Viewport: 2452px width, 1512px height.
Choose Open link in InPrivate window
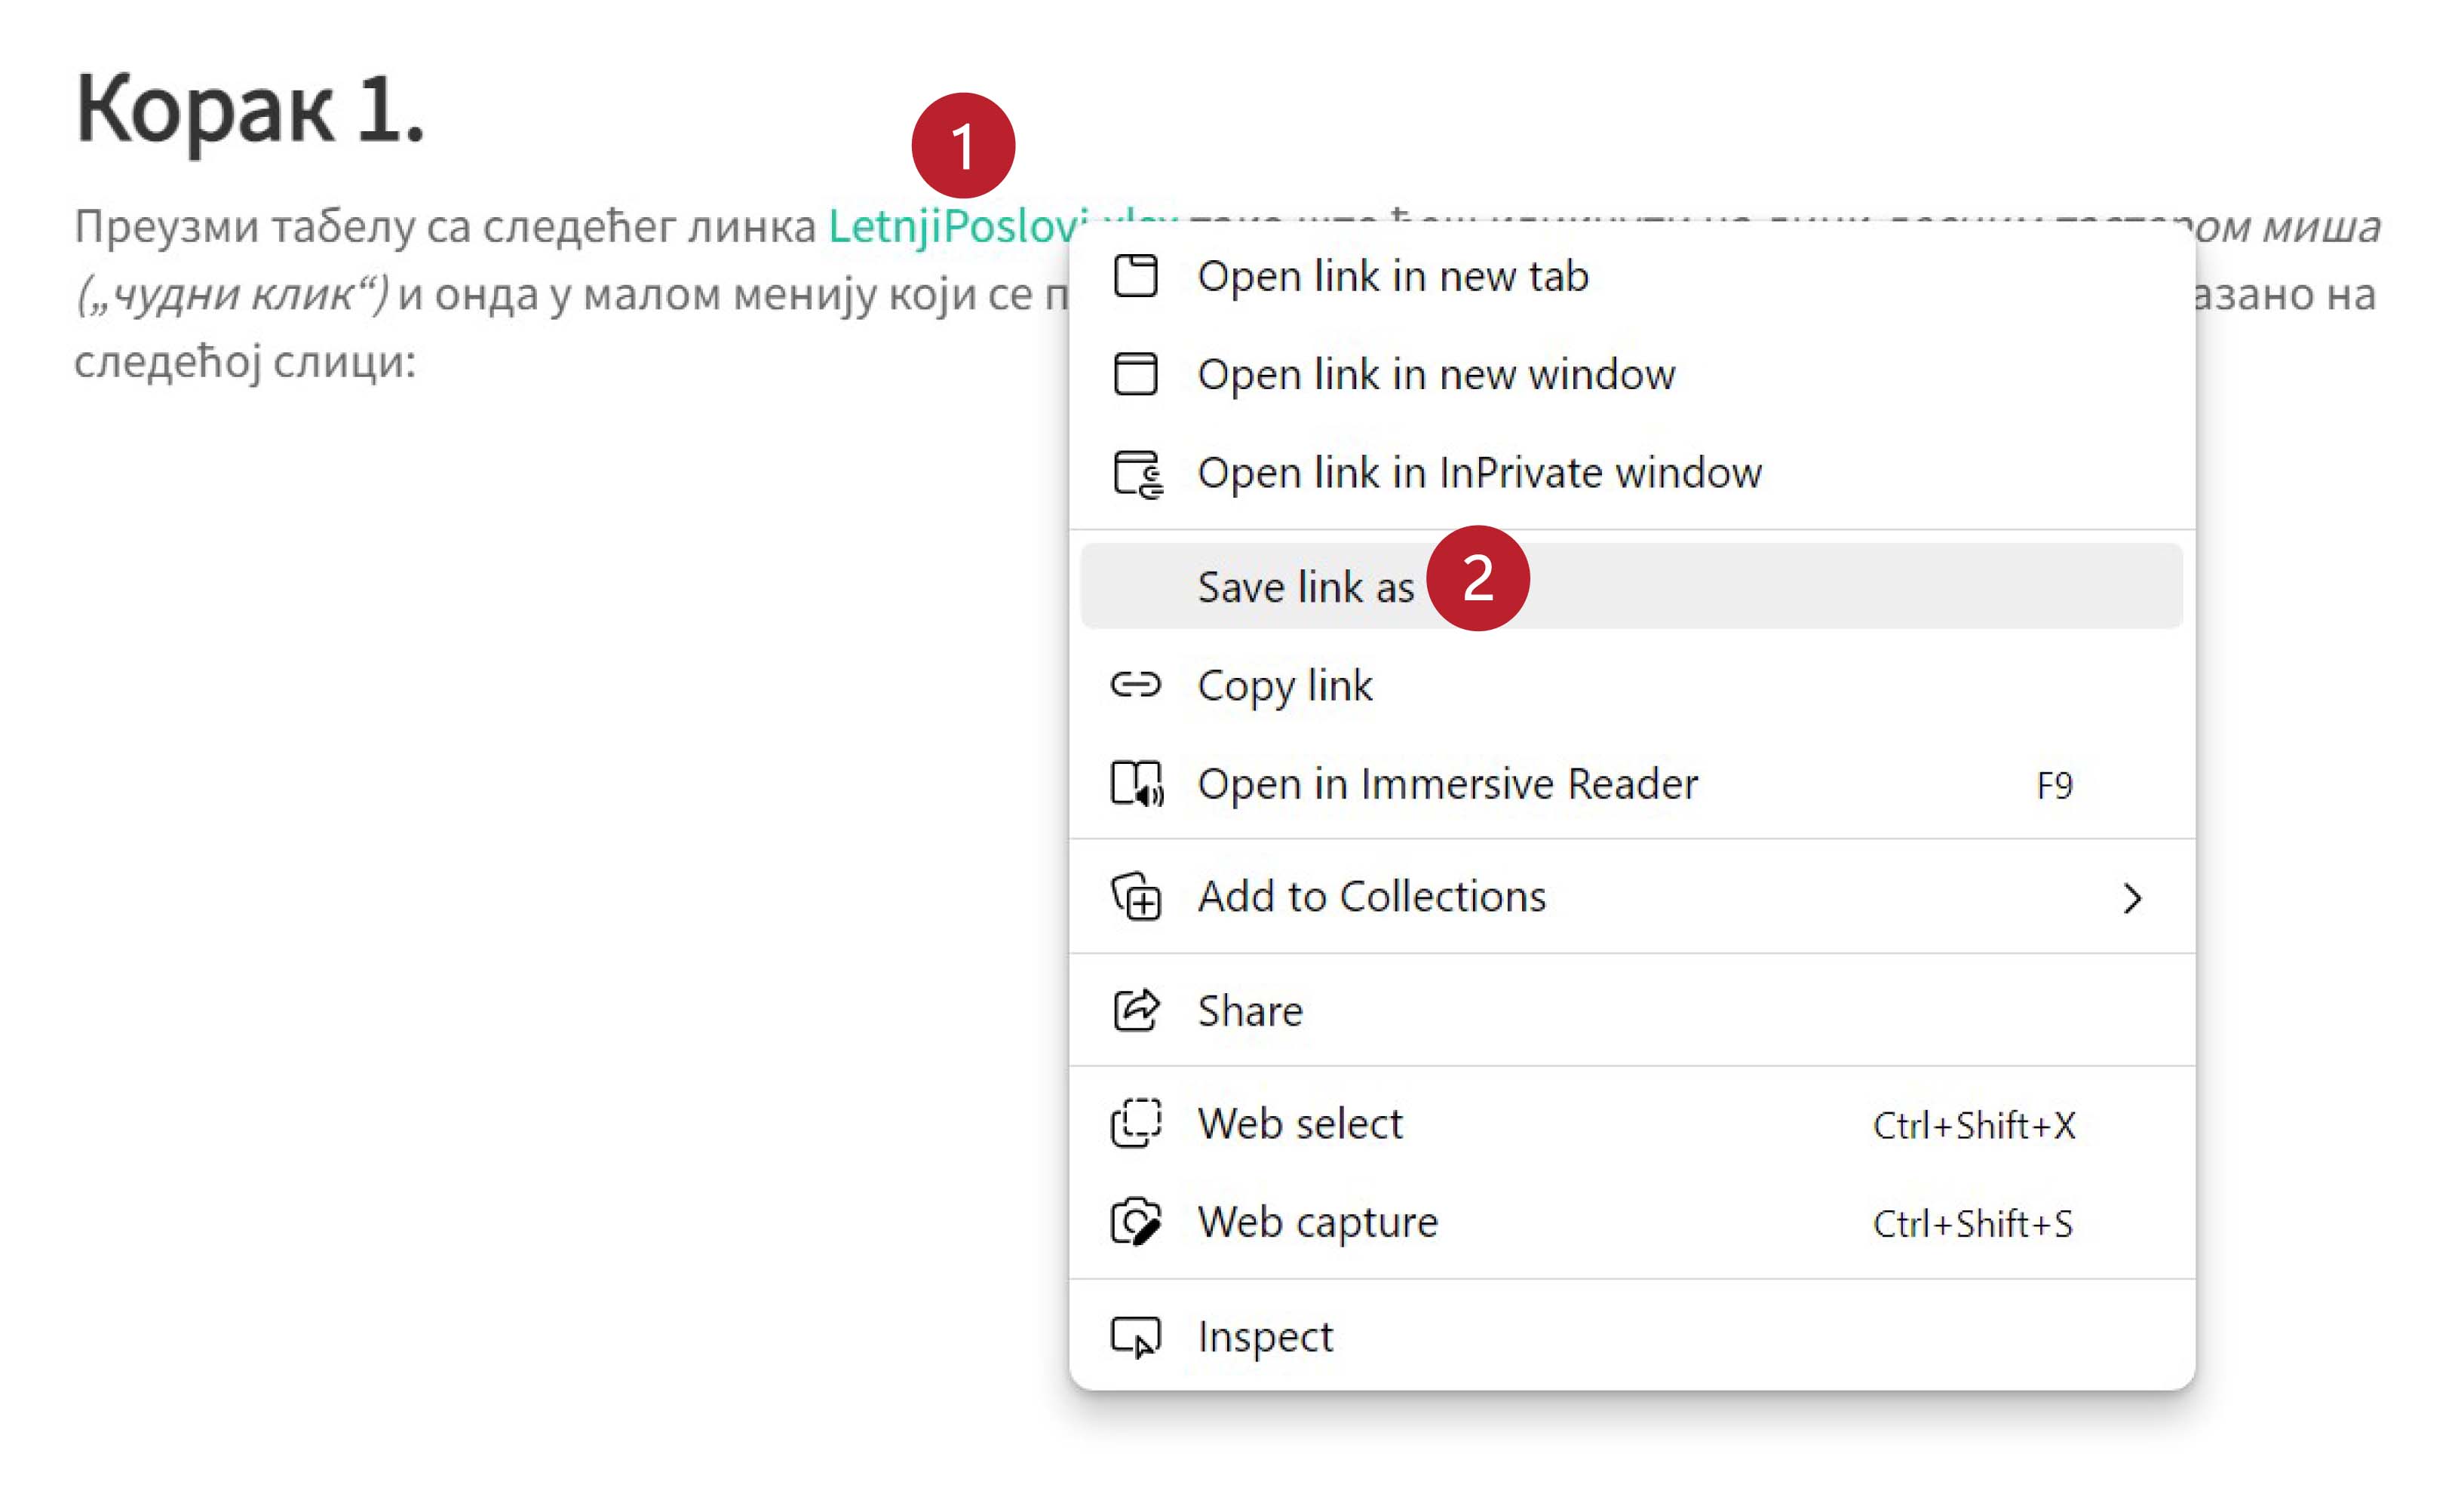point(1479,473)
